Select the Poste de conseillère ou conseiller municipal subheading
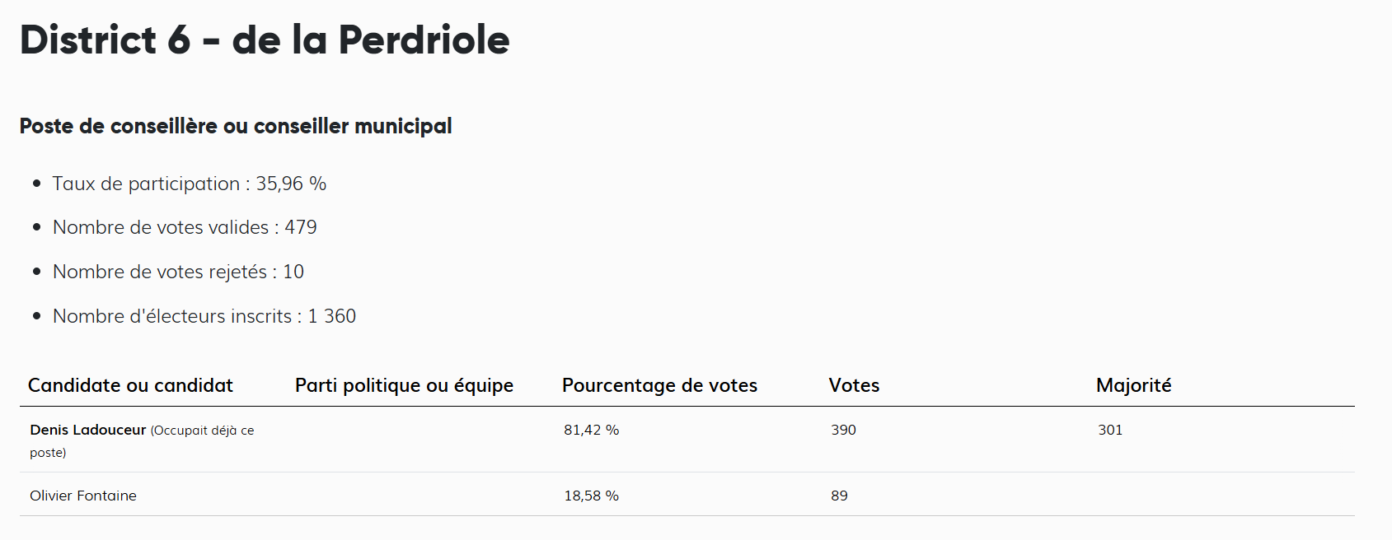Image resolution: width=1392 pixels, height=540 pixels. (x=236, y=126)
